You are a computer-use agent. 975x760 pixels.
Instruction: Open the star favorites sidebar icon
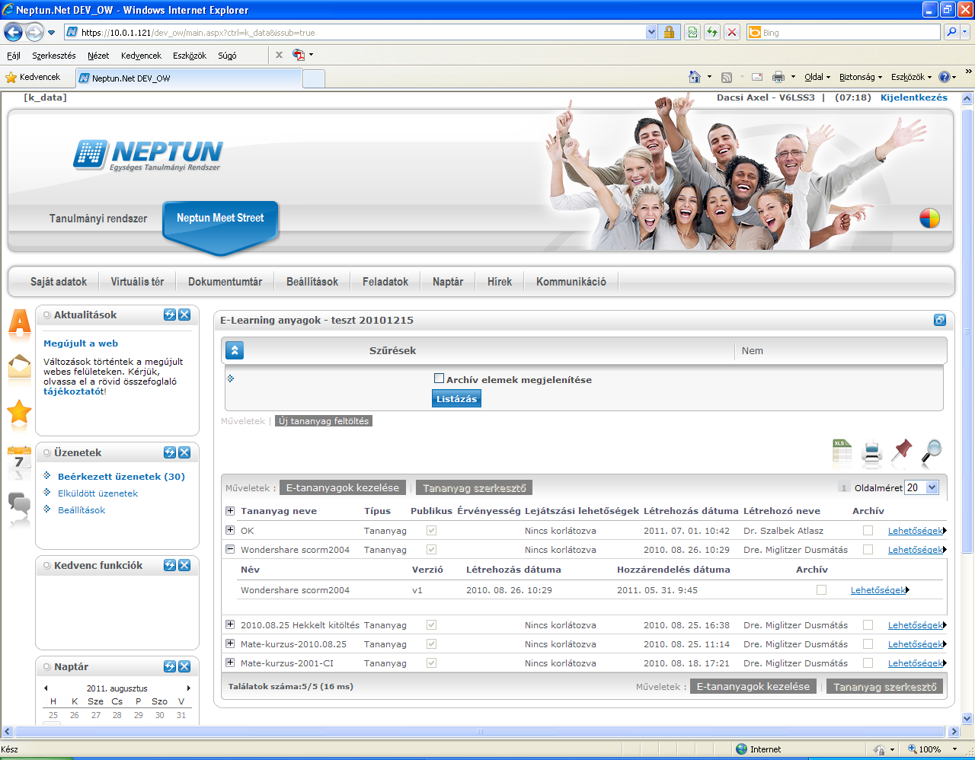point(19,412)
